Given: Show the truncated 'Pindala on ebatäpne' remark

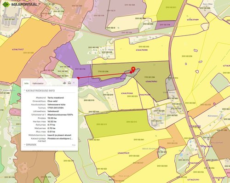Looking at the screenshot, I should click(60, 138).
